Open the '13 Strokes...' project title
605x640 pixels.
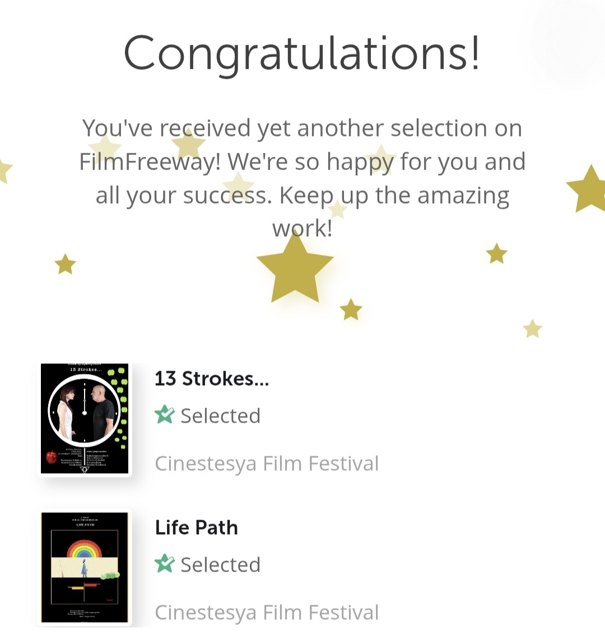coord(212,379)
